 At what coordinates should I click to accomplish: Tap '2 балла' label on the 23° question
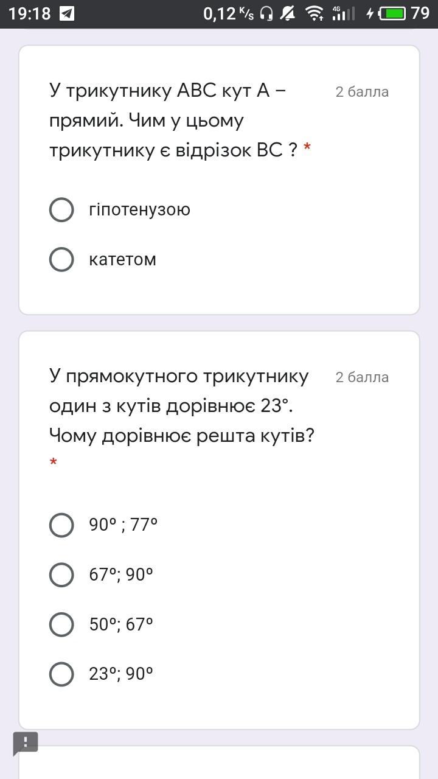(x=362, y=377)
